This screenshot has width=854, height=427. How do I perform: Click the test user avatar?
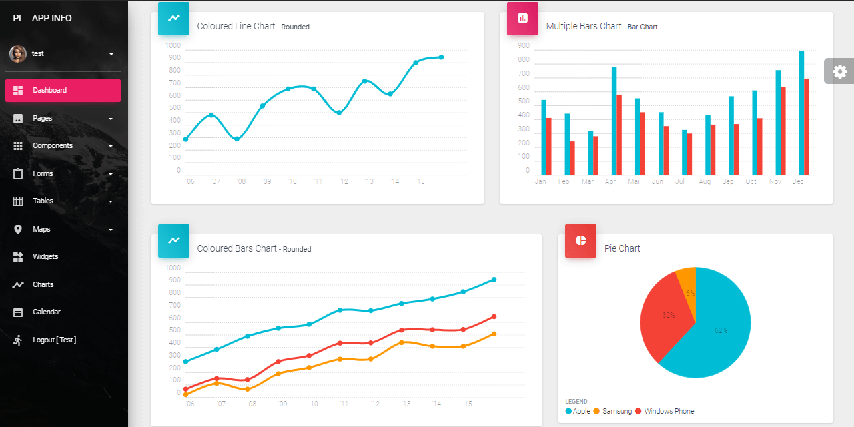tap(18, 53)
